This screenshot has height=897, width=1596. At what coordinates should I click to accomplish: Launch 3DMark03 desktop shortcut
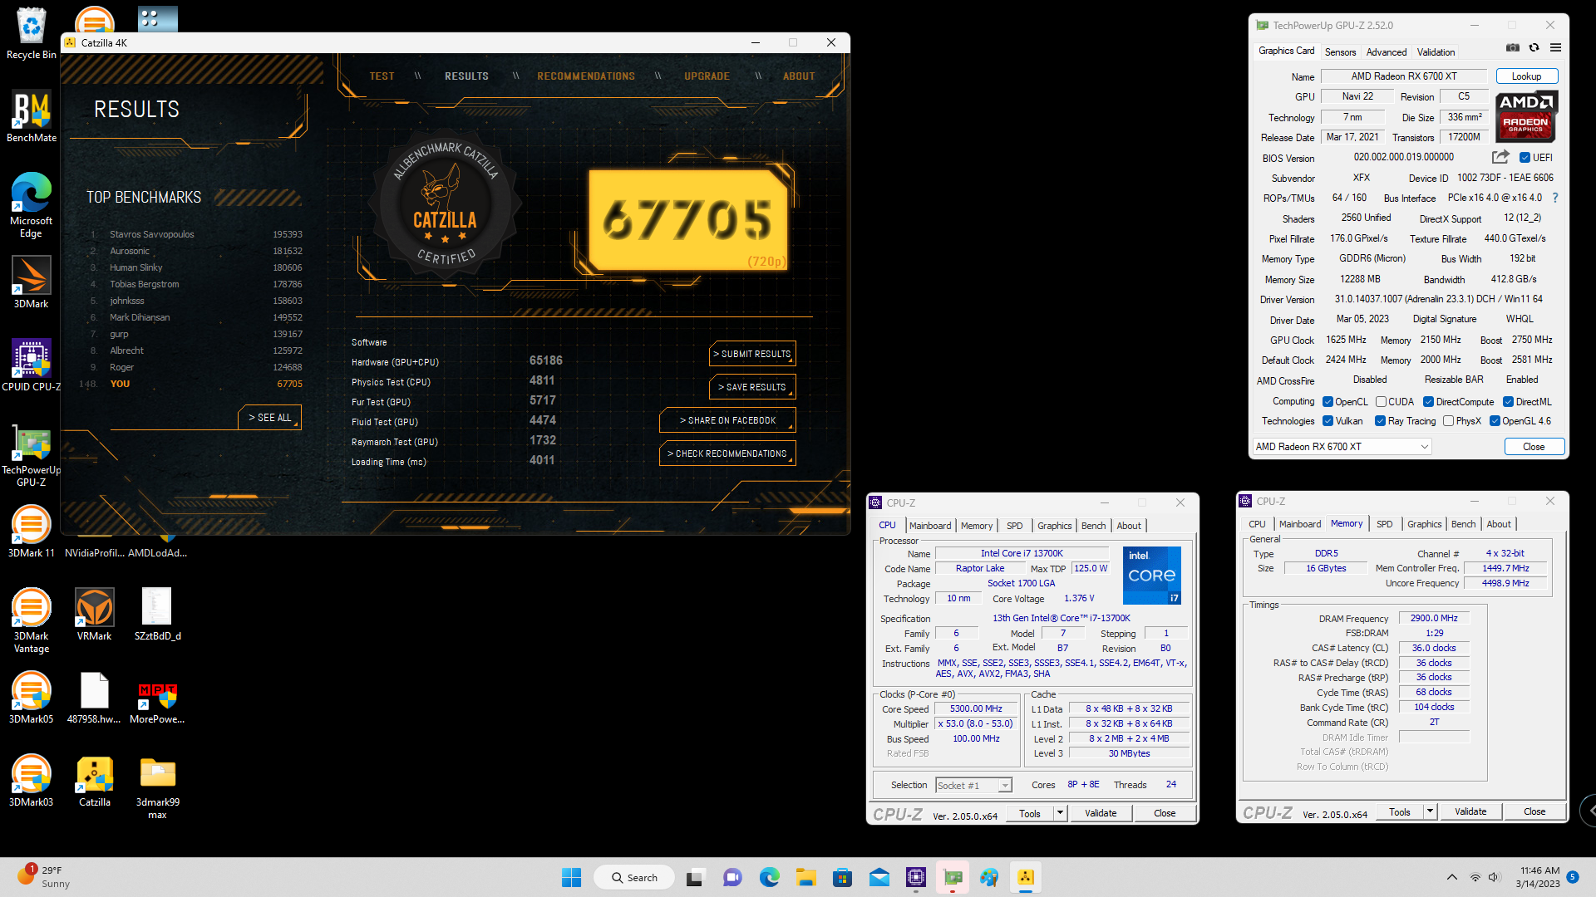pos(31,781)
